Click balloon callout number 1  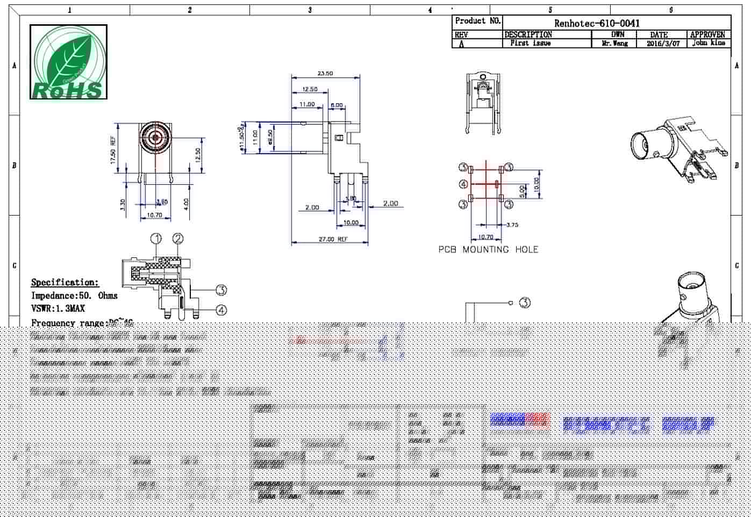pos(156,238)
